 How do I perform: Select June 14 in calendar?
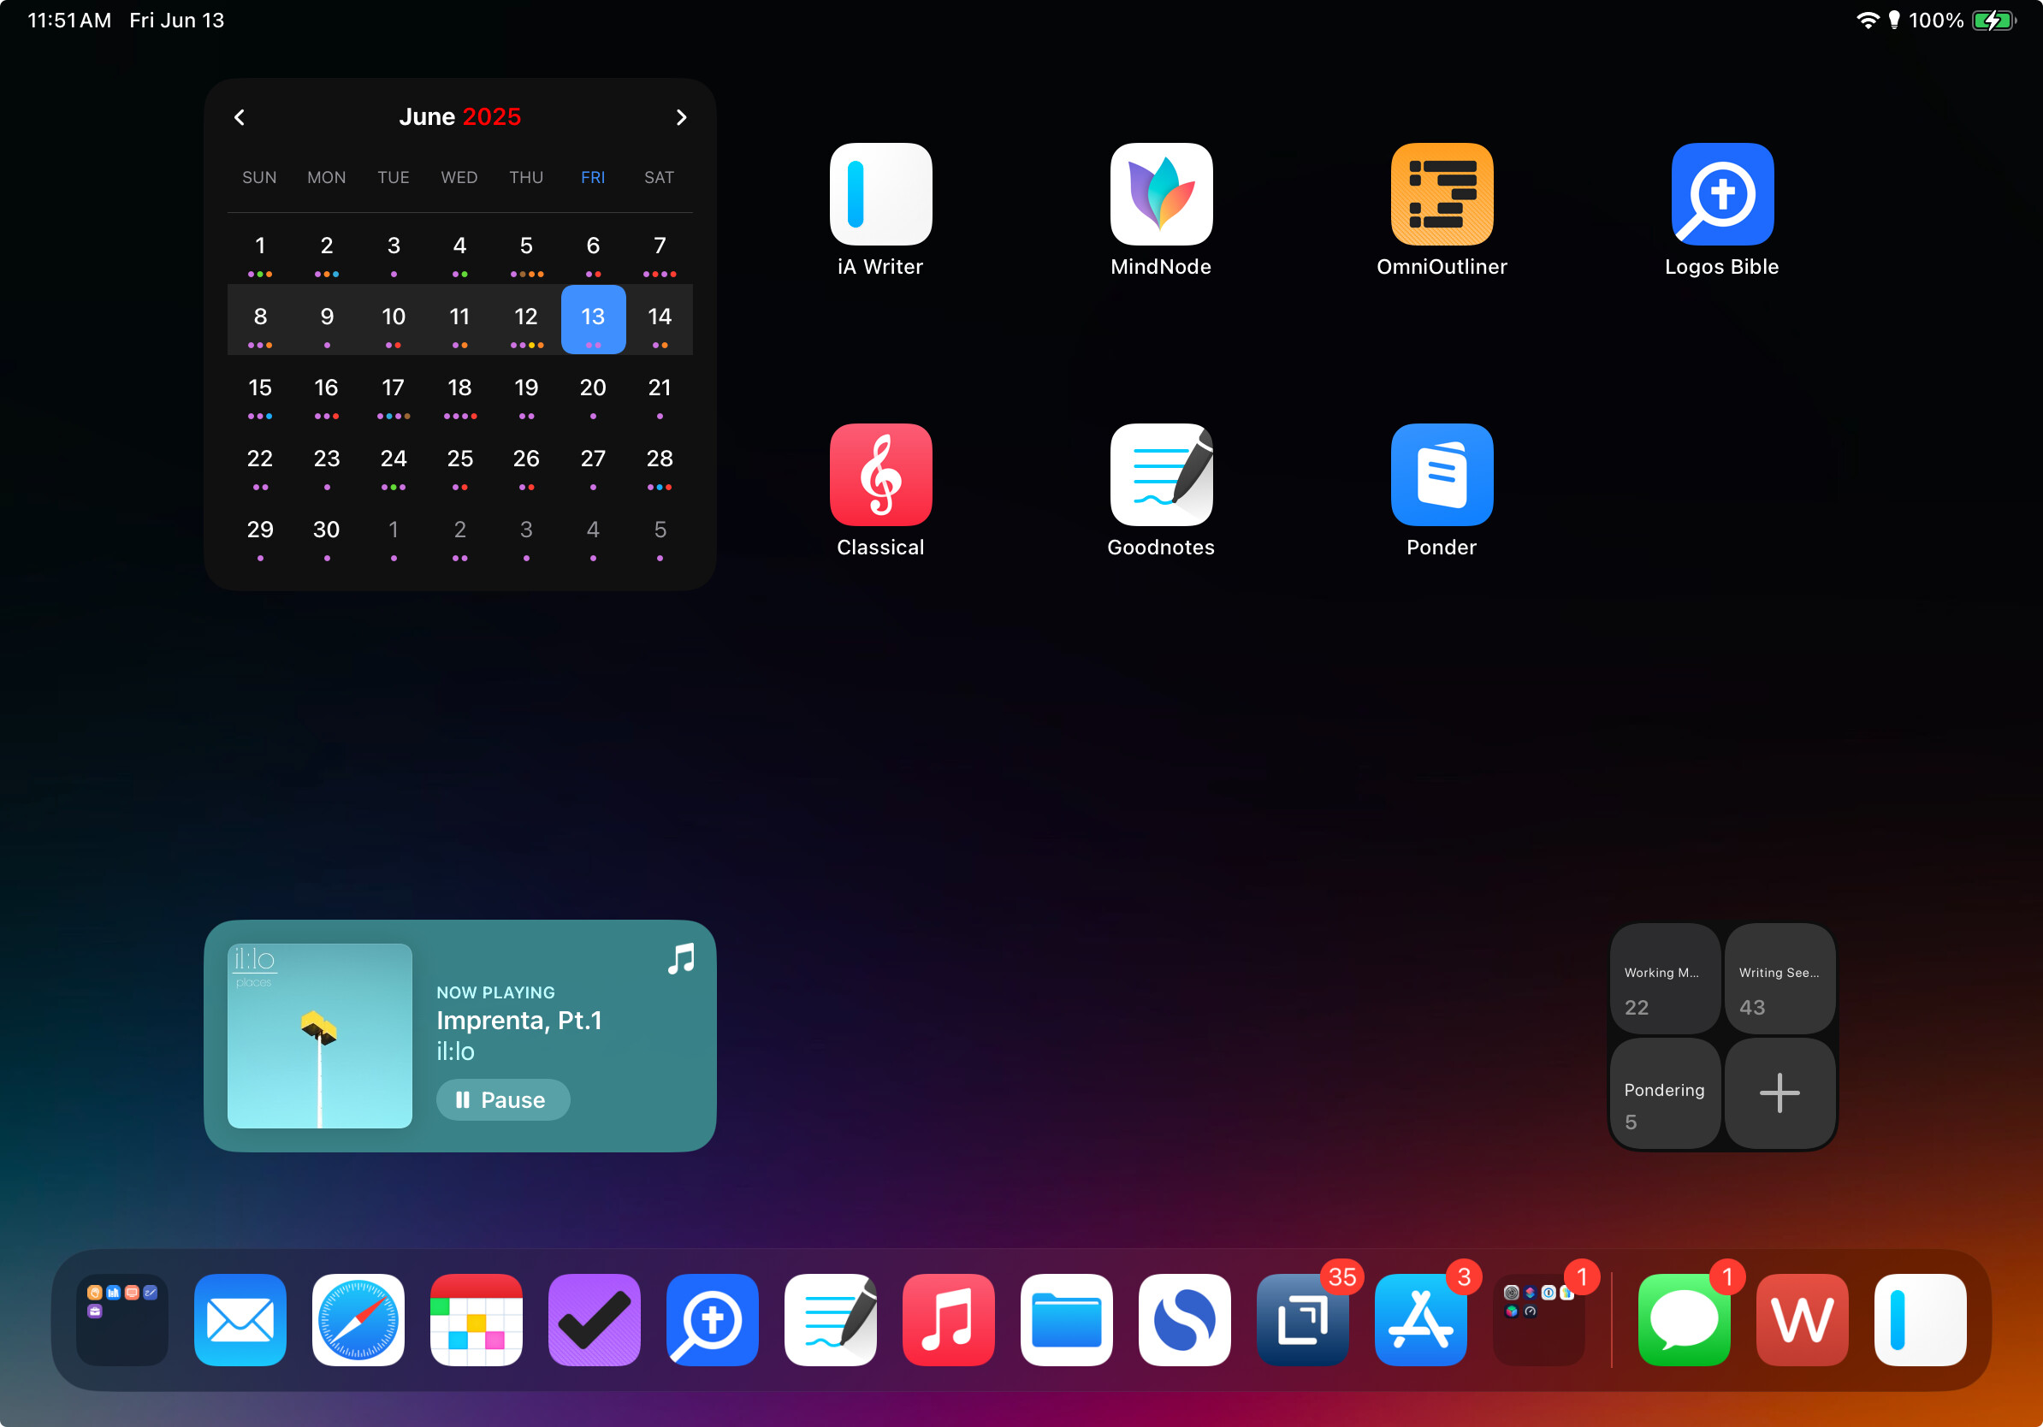click(660, 319)
